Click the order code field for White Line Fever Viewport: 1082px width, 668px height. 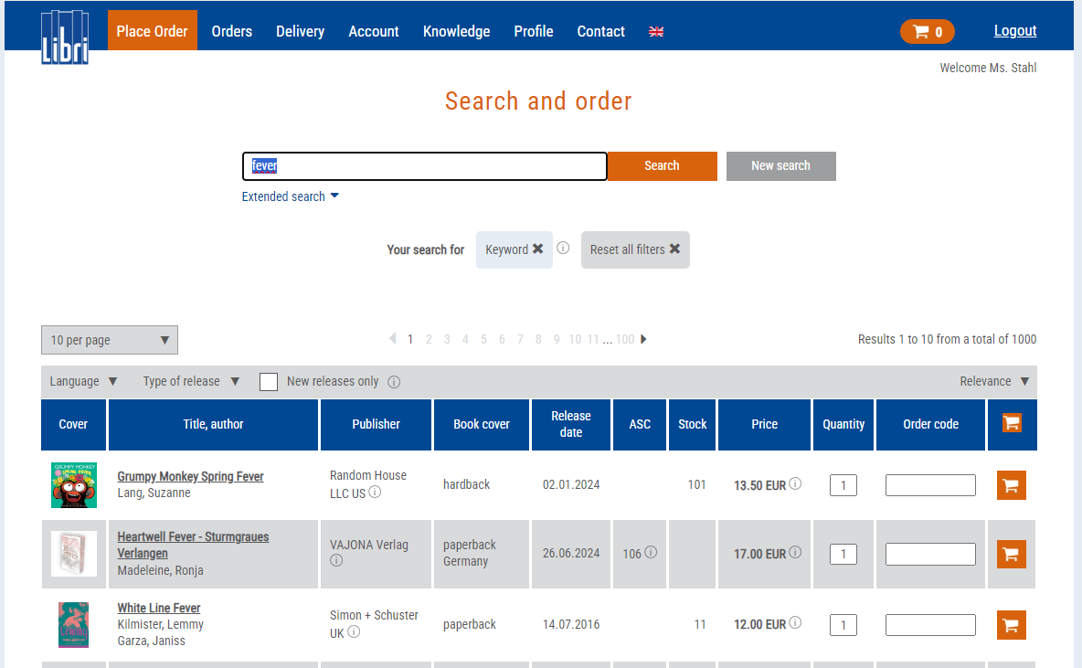[x=930, y=625]
